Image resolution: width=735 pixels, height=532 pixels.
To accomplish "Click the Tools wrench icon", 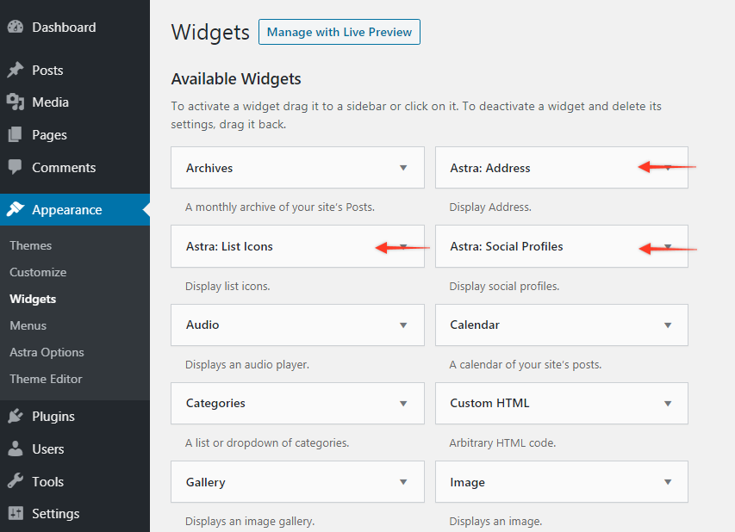I will (x=15, y=482).
